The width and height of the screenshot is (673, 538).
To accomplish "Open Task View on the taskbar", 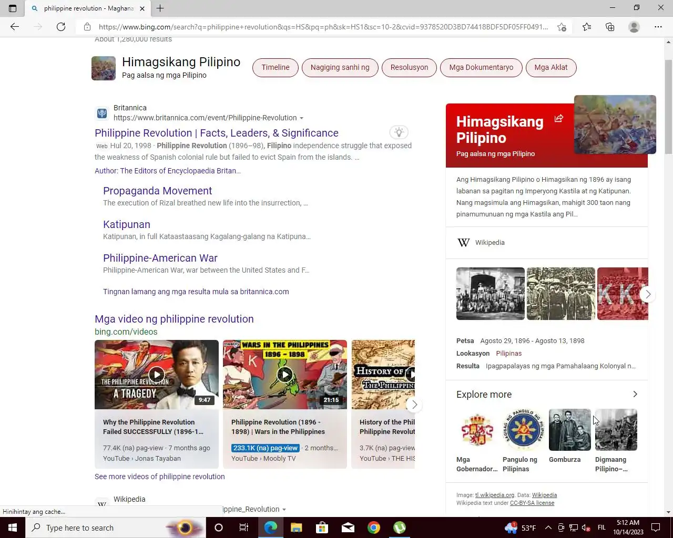I will (244, 527).
